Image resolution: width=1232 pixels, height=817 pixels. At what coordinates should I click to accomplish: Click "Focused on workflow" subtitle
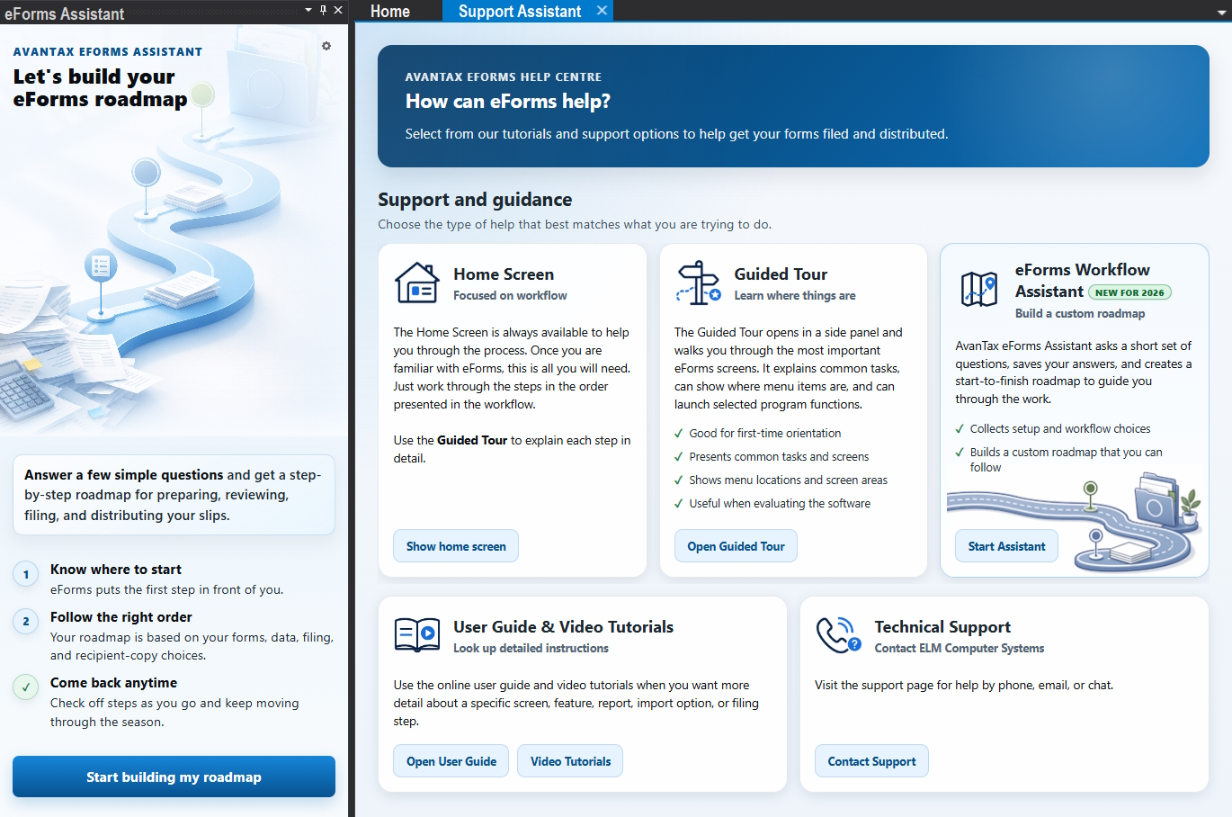[510, 296]
